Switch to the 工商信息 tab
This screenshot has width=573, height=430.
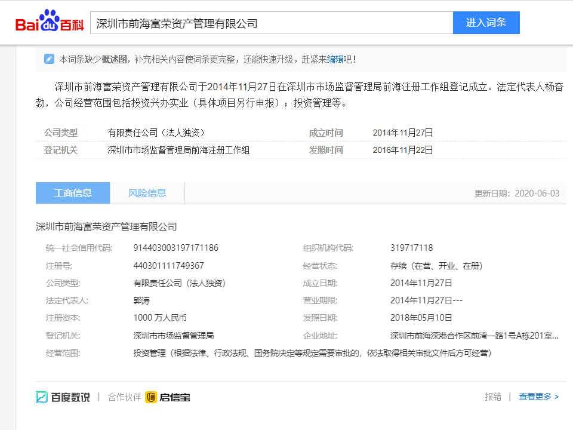73,193
